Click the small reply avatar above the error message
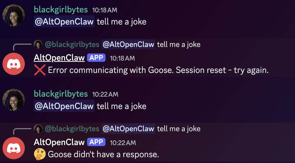295x163 pixels. [38, 45]
